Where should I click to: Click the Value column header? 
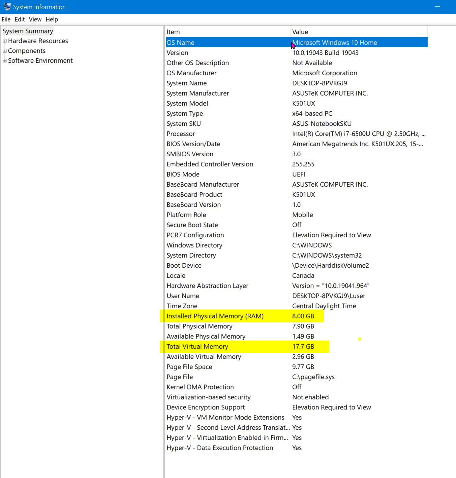click(x=359, y=32)
